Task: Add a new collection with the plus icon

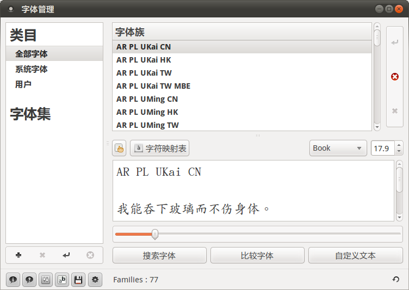Action: coord(18,255)
